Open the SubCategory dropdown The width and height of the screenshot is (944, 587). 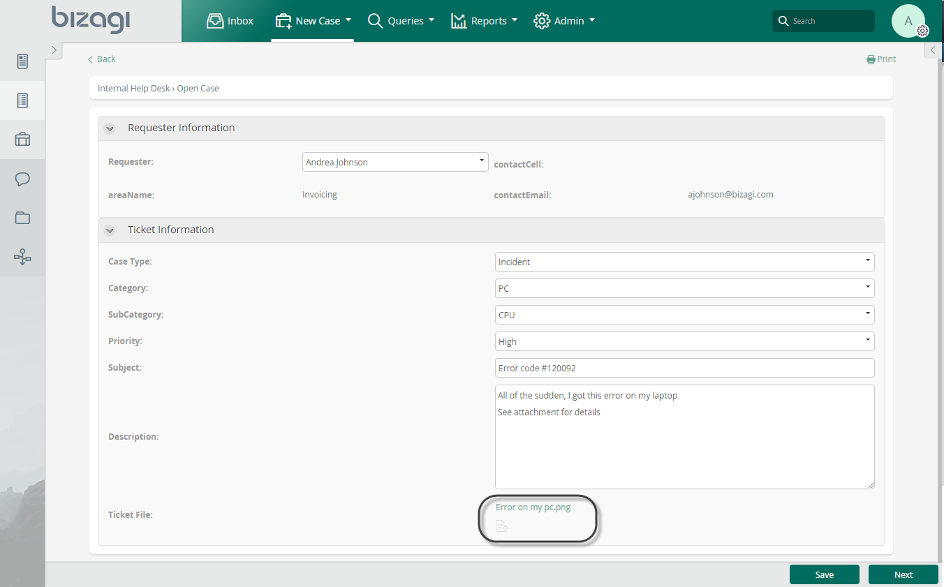[684, 315]
